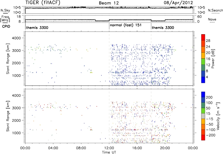Click 'normal (fast) 151' CPID label
This screenshot has height=154, width=223.
tap(126, 25)
